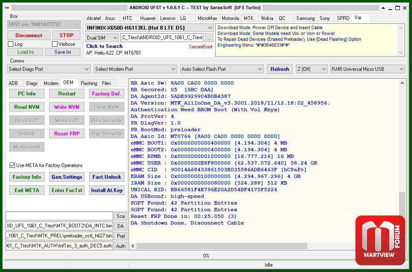This screenshot has width=412, height=272.
Task: Click the roll-up arrow in title bar
Action: (383, 8)
